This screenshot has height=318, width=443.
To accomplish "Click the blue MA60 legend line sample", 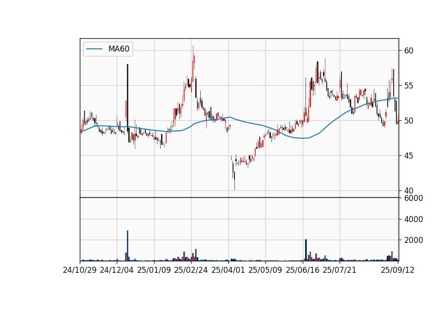I will (94, 49).
